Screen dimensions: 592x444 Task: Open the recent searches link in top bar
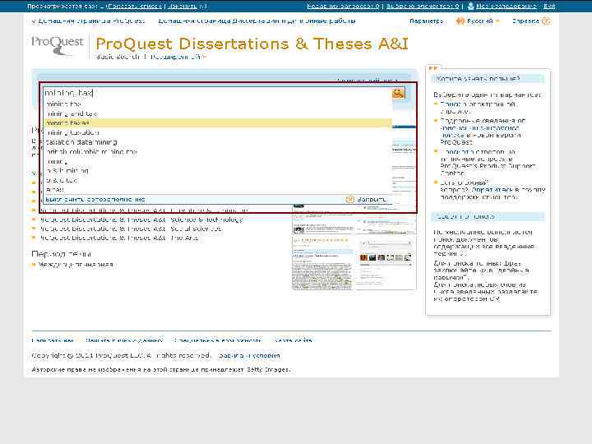point(343,6)
